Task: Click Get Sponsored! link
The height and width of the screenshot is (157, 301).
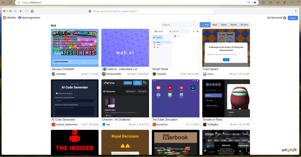Action: [276, 18]
